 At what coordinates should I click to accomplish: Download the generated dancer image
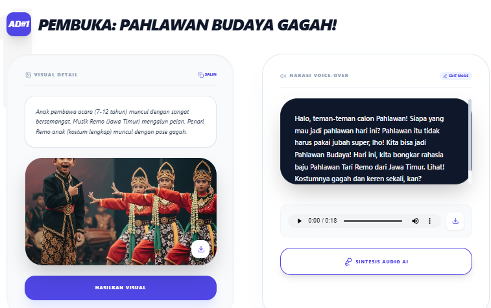pyautogui.click(x=200, y=249)
